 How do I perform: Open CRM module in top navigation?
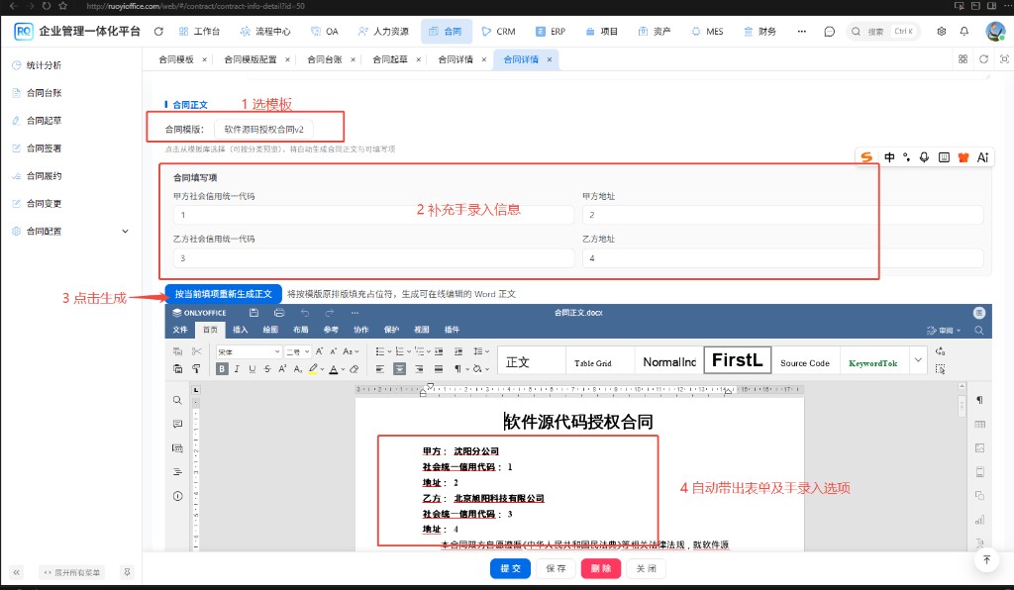pyautogui.click(x=499, y=31)
